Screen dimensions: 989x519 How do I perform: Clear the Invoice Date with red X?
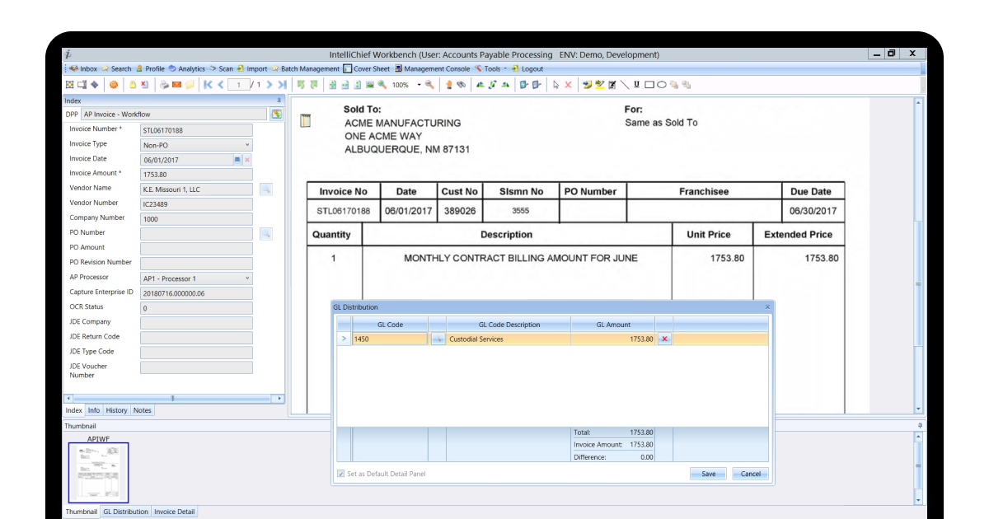click(x=247, y=160)
